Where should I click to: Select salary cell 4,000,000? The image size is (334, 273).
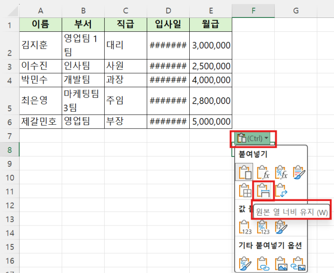211,80
